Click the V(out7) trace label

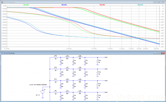(x=140, y=5)
